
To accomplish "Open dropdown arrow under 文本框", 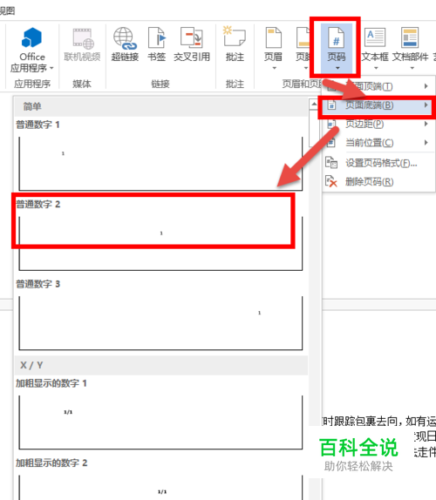I will point(376,68).
